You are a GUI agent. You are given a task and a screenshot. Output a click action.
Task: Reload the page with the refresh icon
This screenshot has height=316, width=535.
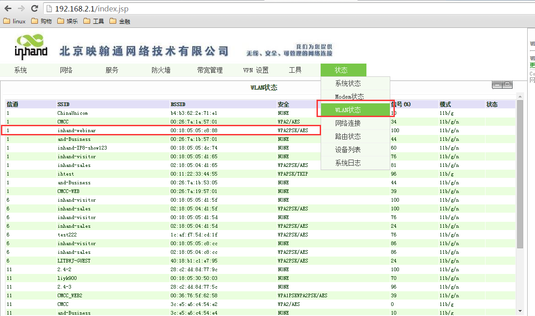34,8
